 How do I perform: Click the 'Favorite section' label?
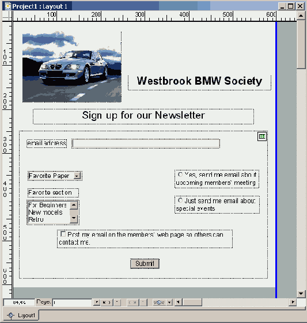(53, 193)
